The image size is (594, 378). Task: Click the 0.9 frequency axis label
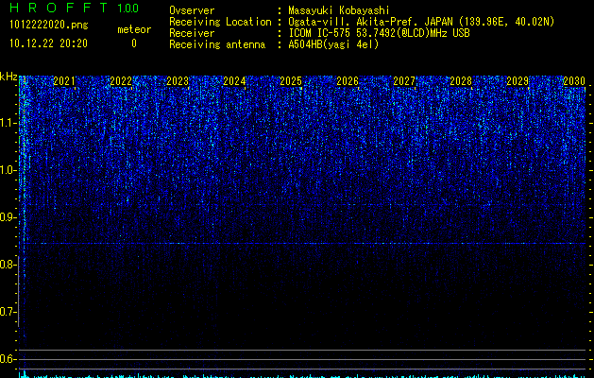coord(8,217)
